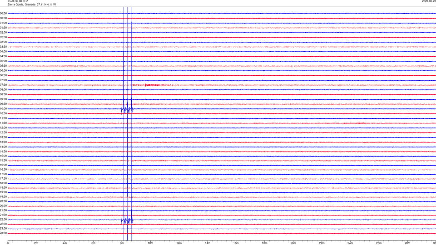Image resolution: width=436 pixels, height=245 pixels.
Task: Select the 20:30 trace time label
Action: tap(3, 206)
